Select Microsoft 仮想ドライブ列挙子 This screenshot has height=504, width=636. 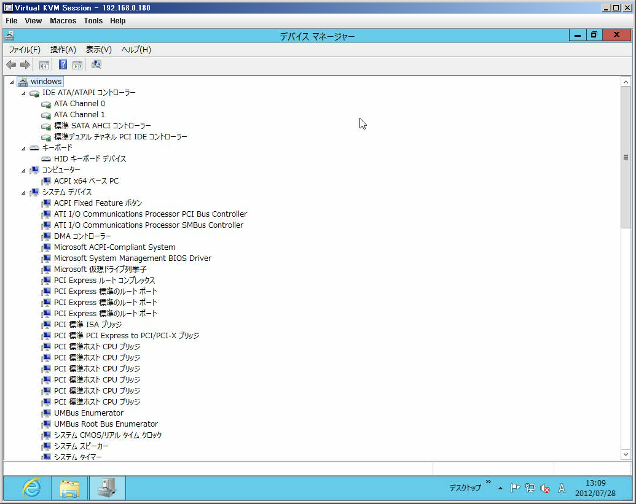[x=100, y=269]
